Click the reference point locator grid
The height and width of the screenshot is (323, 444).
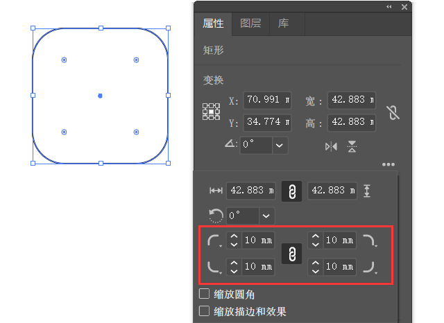click(x=211, y=112)
